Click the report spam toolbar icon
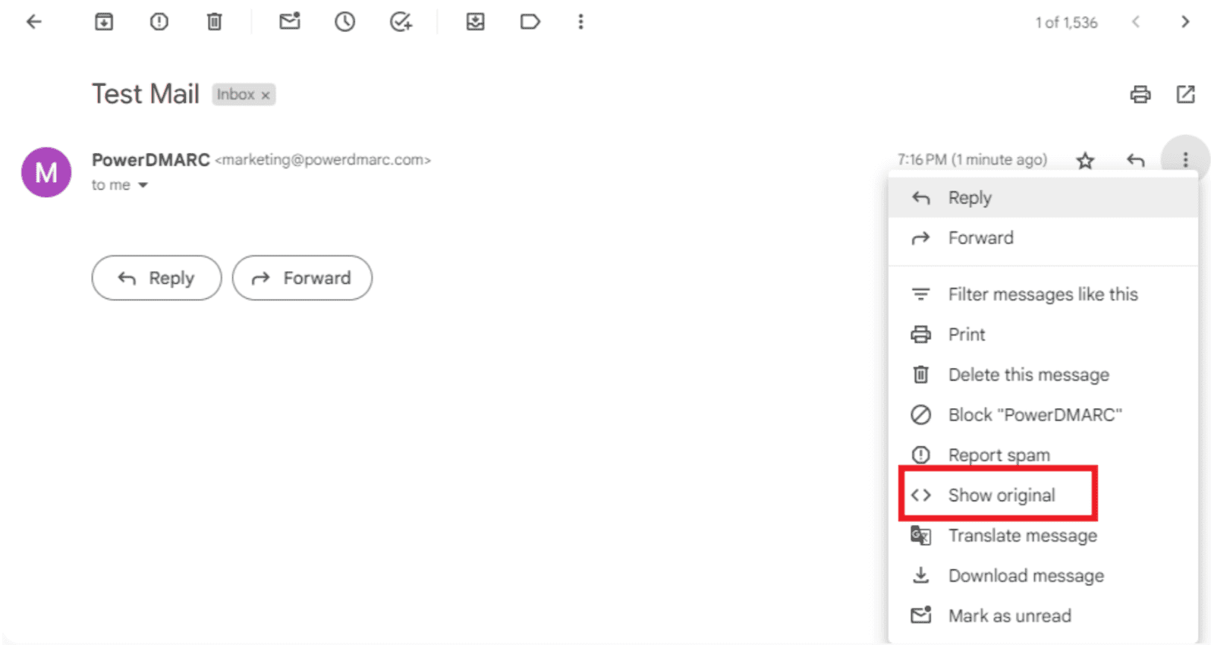This screenshot has width=1211, height=645. [x=159, y=22]
